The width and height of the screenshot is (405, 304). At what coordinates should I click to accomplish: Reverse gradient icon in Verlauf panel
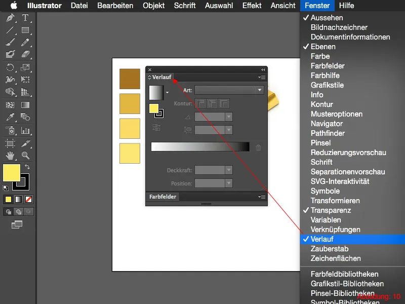tap(156, 128)
